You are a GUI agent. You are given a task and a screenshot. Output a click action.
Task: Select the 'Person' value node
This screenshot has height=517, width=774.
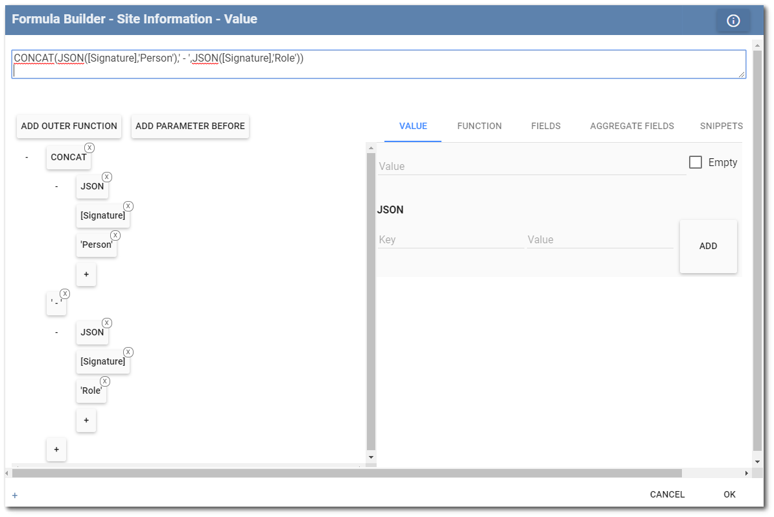[x=96, y=245]
